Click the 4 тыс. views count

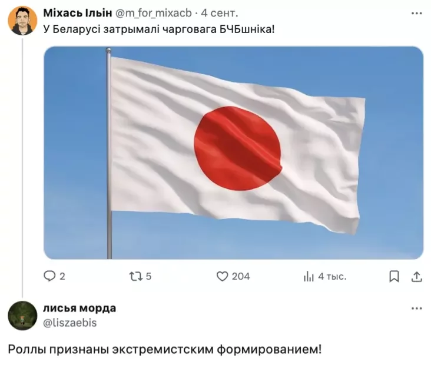332,277
